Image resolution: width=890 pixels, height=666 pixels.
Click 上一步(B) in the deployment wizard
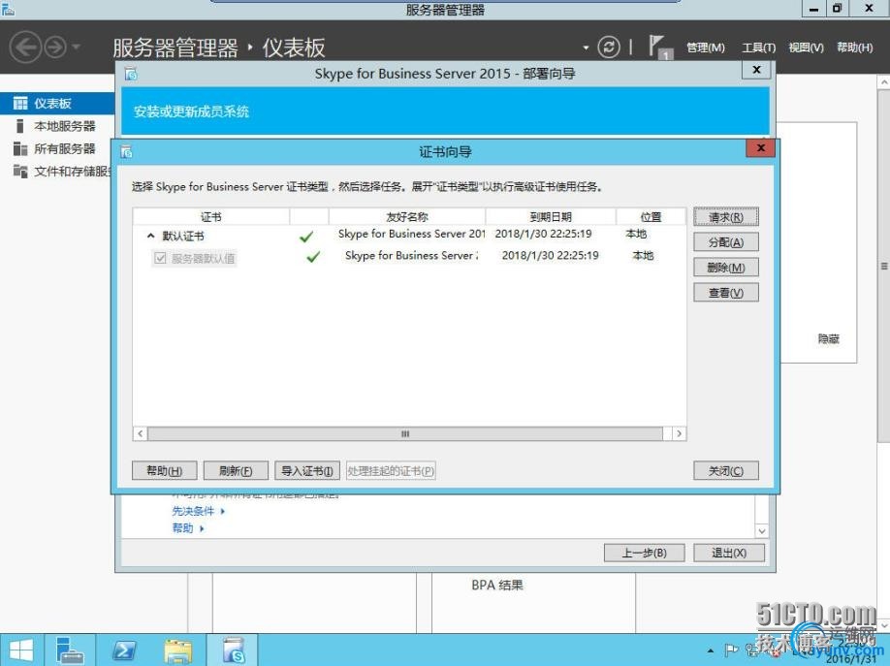click(644, 553)
